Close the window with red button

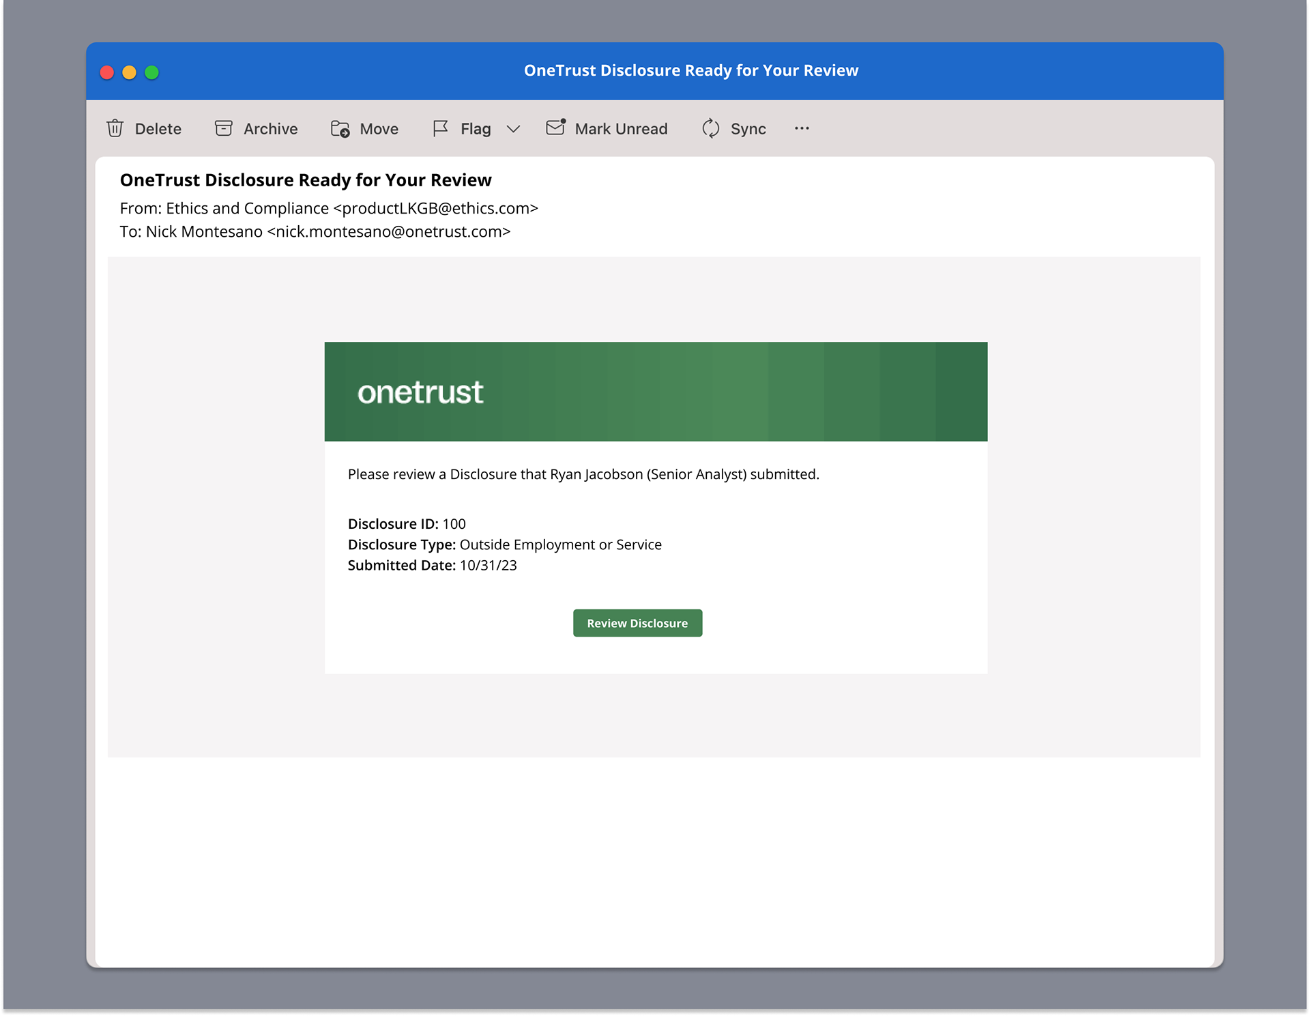pyautogui.click(x=107, y=72)
